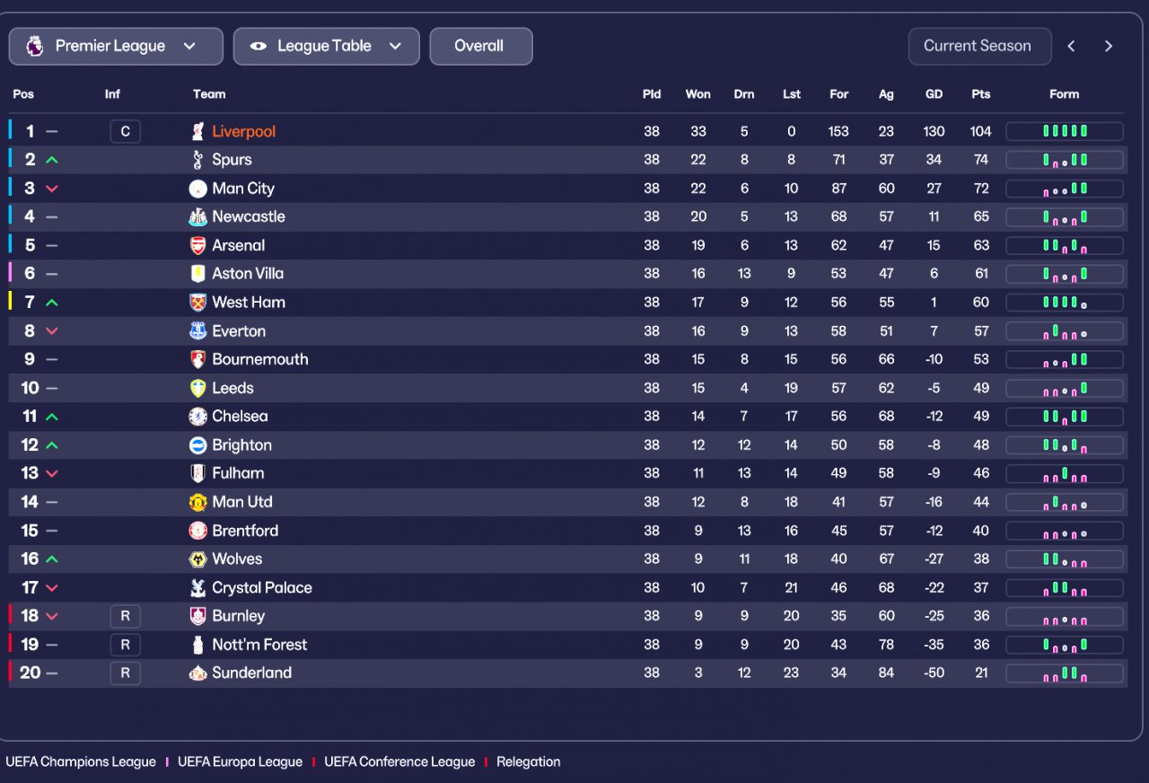Screen dimensions: 1149x783
Task: Open the Premier League competition dropdown
Action: (x=116, y=47)
